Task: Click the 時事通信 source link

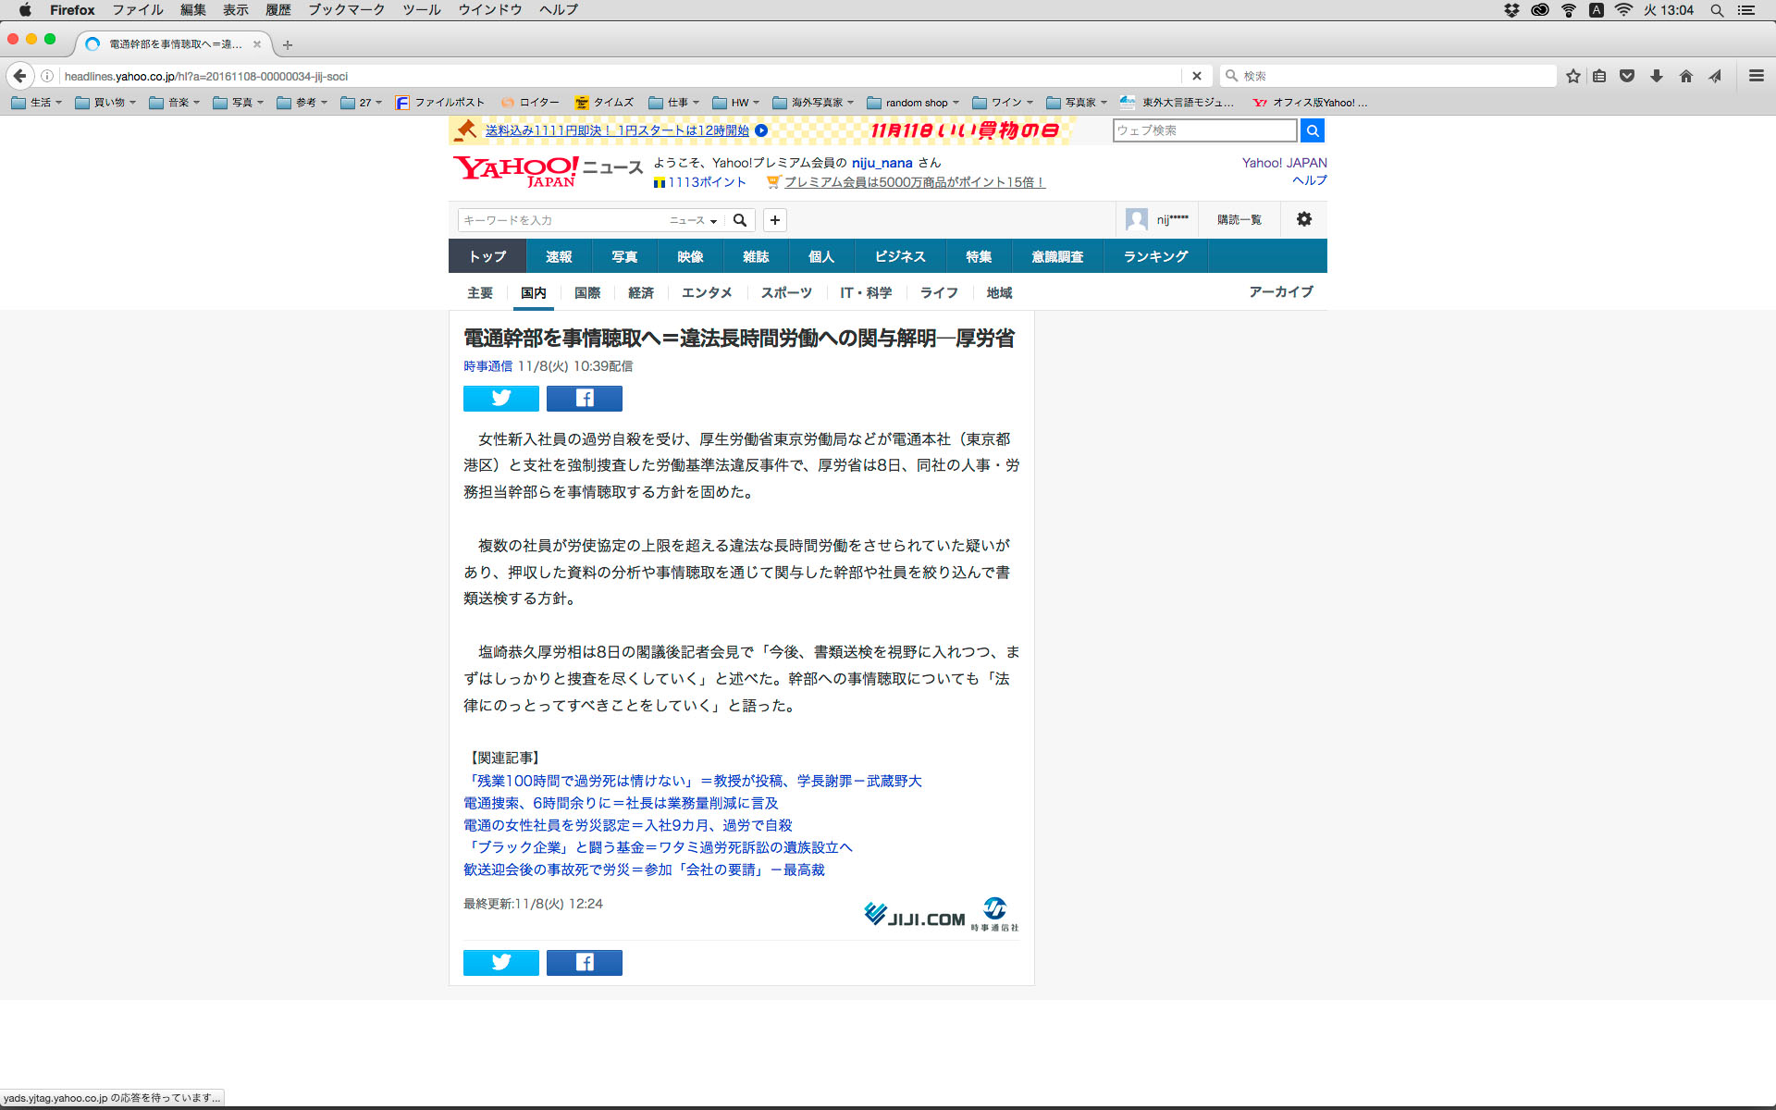Action: tap(487, 366)
